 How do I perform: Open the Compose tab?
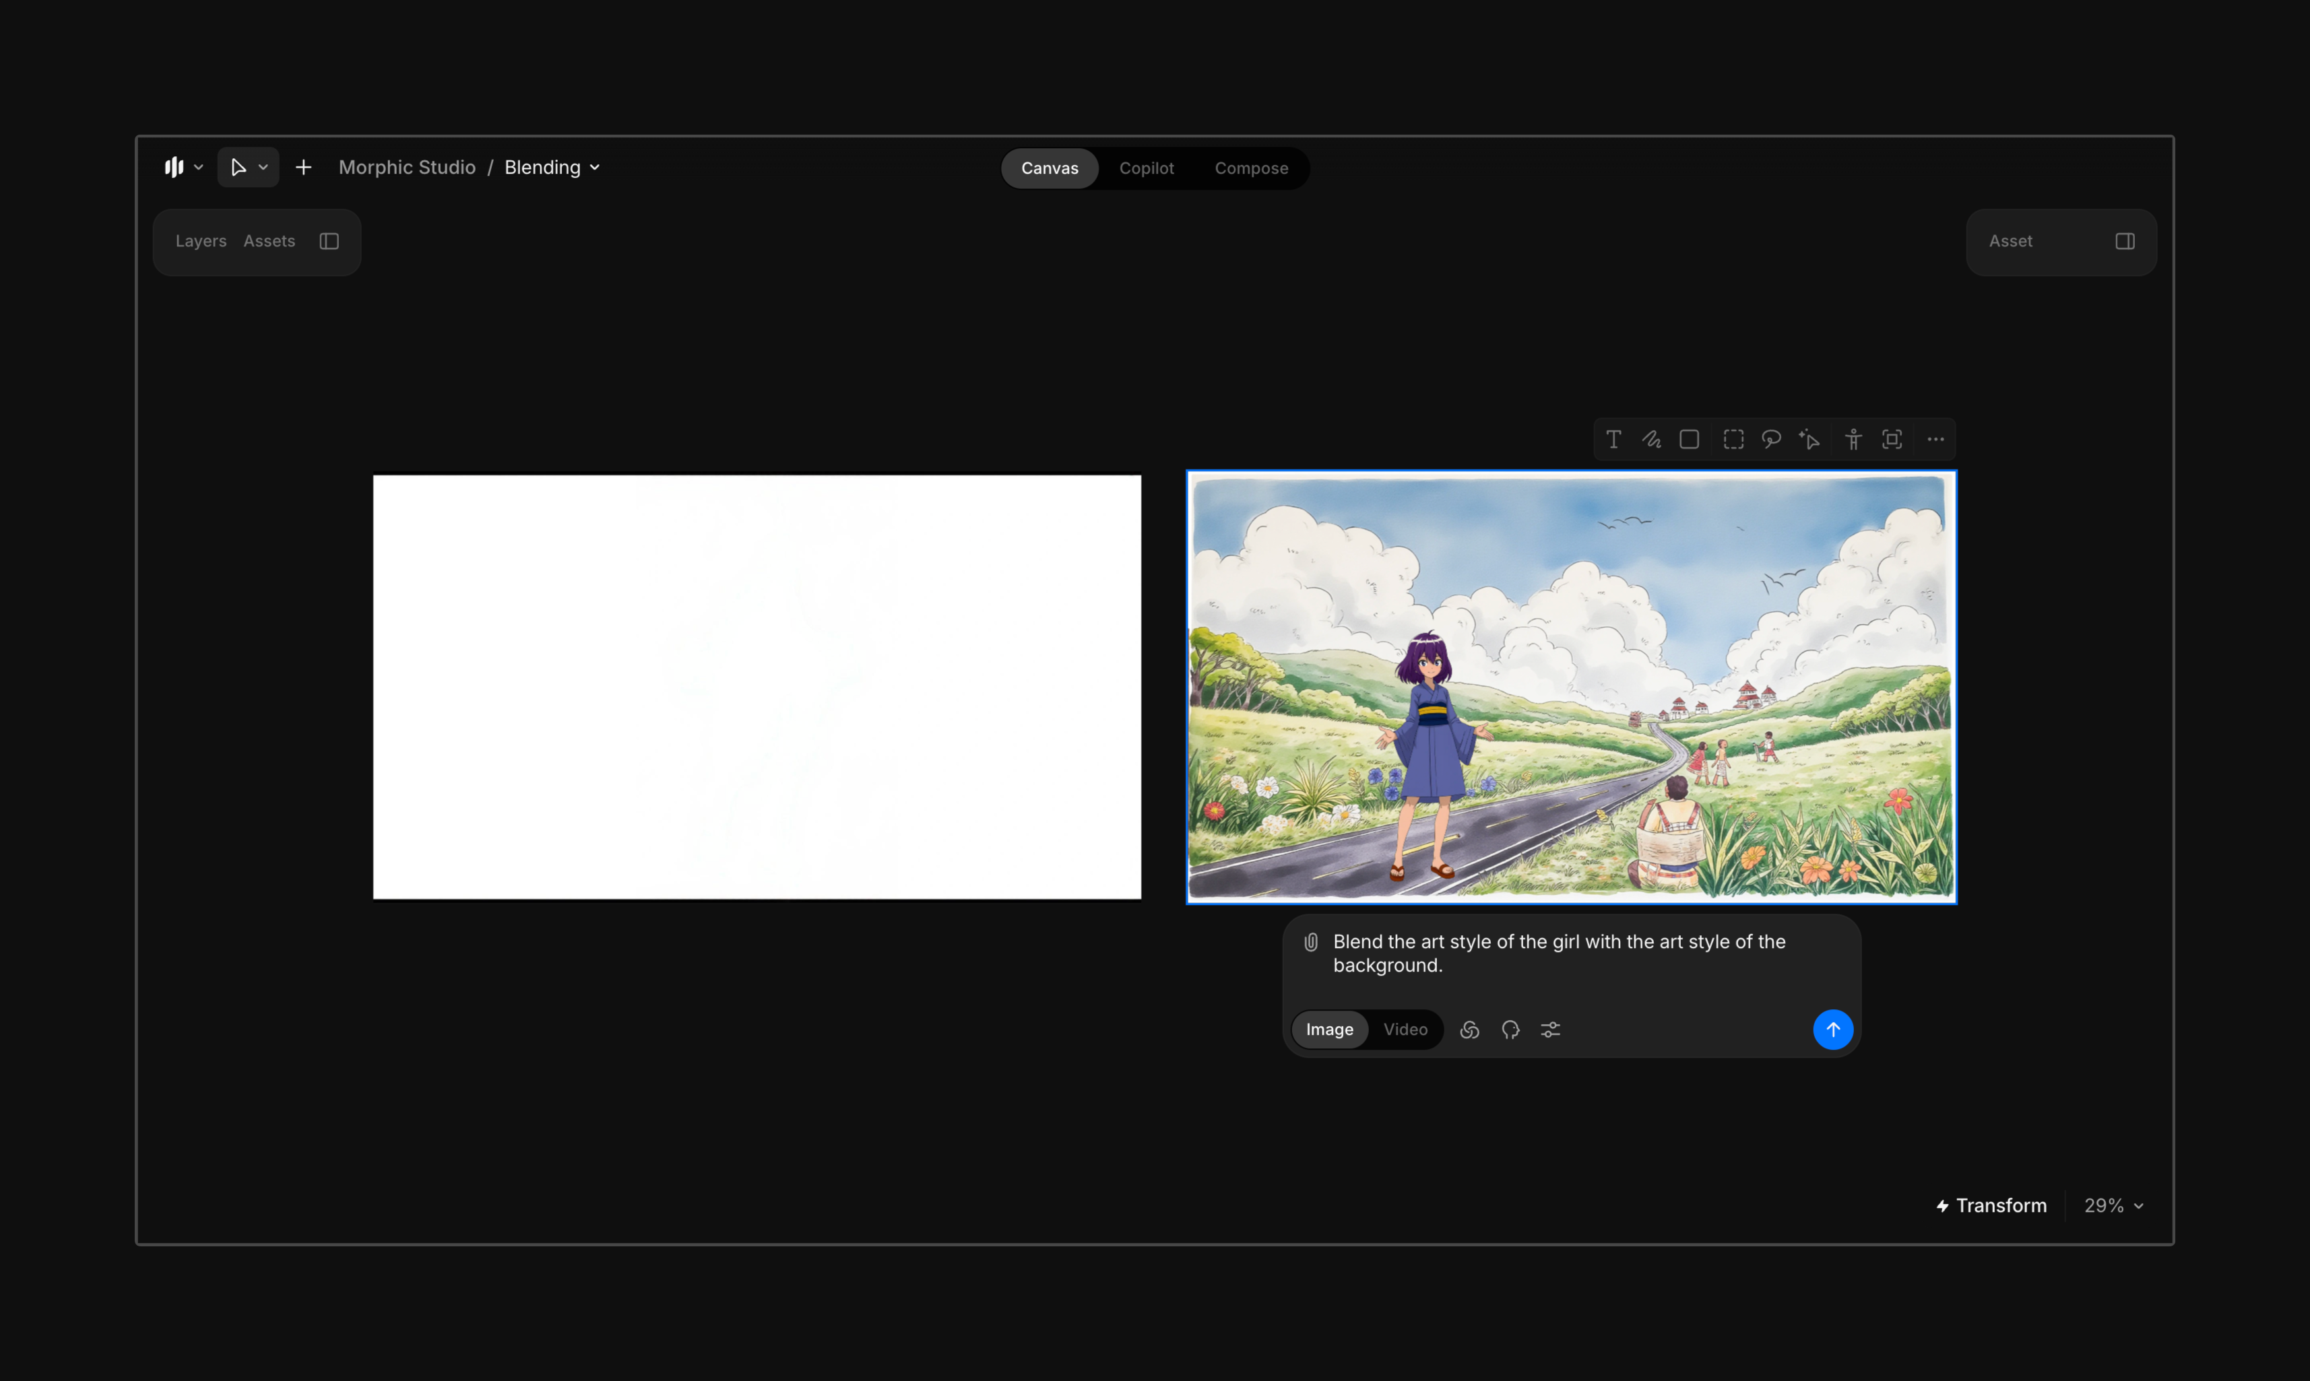[x=1250, y=168]
